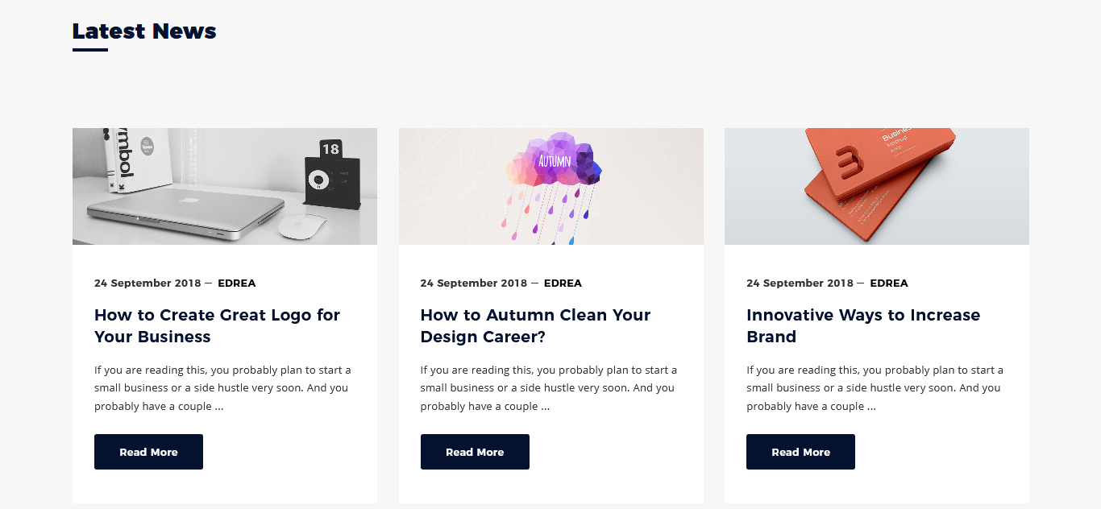Click the Autumn cloud illustration thumbnail

tap(550, 186)
